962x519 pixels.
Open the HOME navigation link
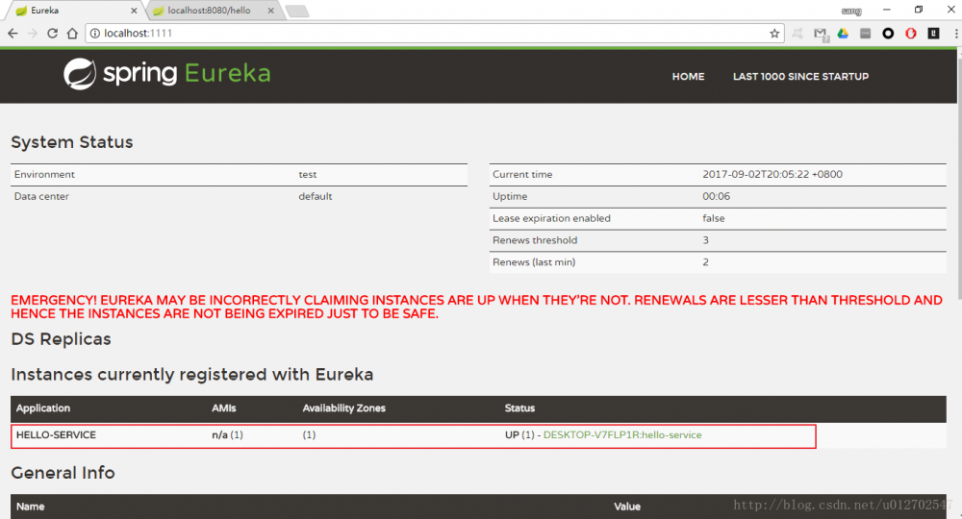[688, 77]
